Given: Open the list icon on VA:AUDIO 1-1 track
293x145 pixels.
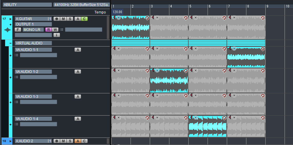Looking at the screenshot, I should [x=17, y=55].
